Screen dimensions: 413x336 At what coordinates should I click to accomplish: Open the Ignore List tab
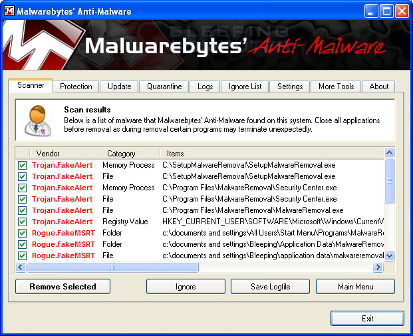click(x=245, y=86)
